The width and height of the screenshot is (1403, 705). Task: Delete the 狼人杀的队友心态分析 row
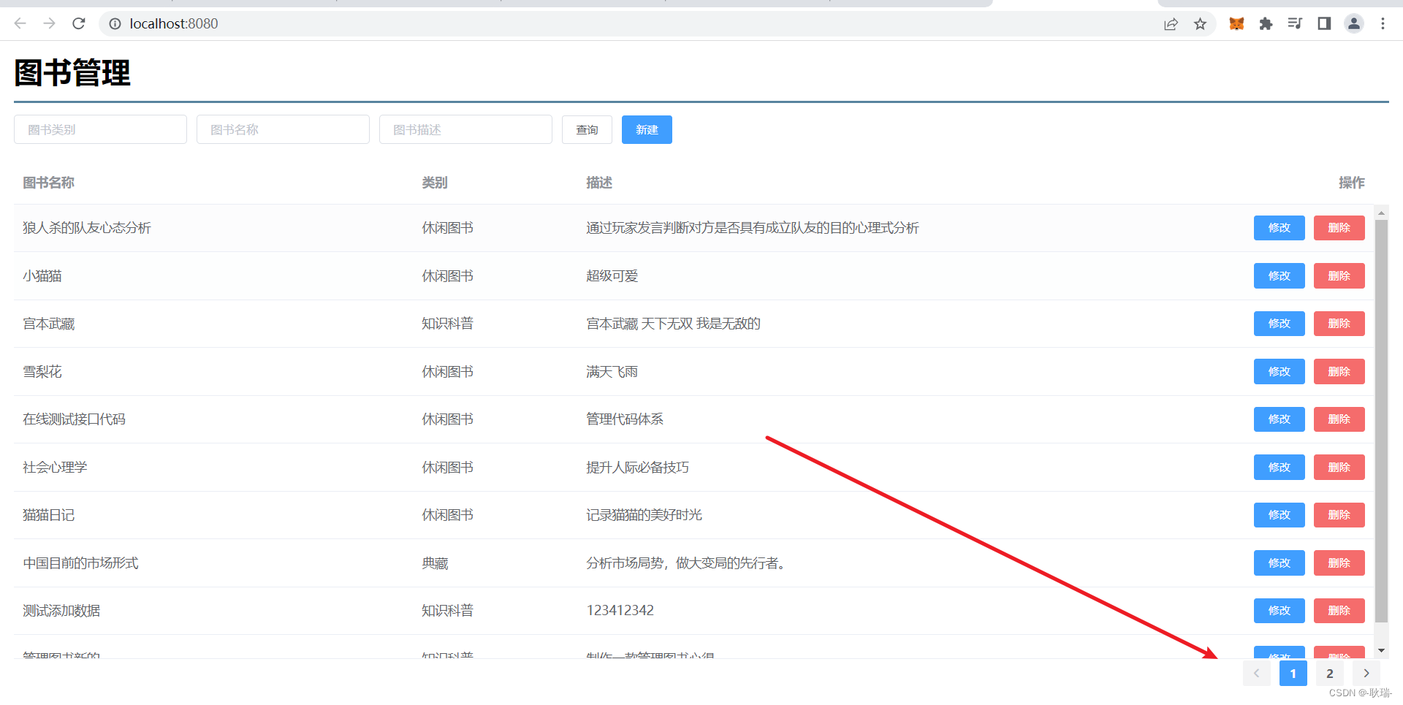pyautogui.click(x=1339, y=228)
